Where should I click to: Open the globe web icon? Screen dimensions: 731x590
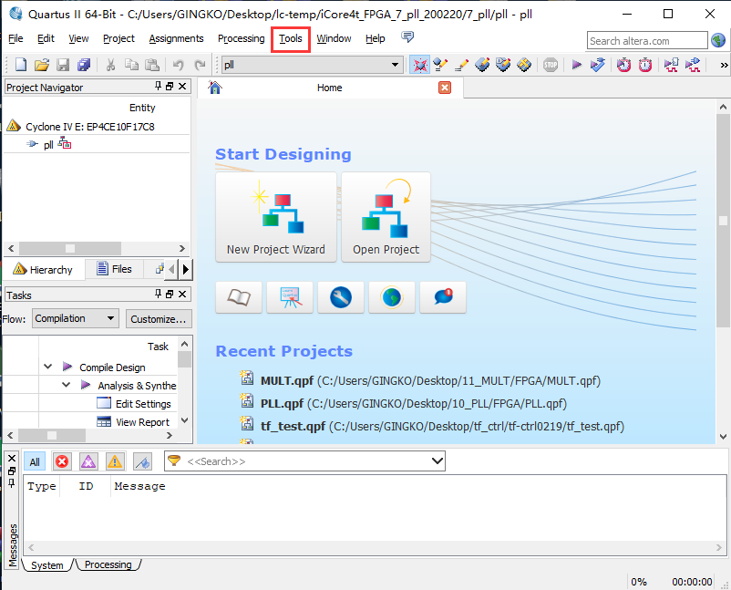(392, 296)
